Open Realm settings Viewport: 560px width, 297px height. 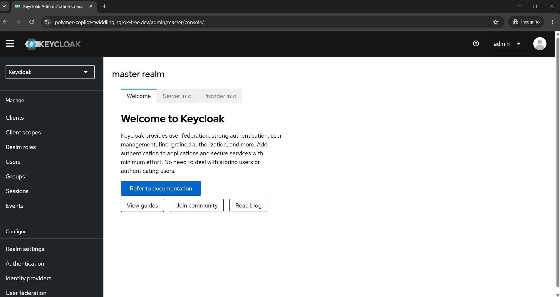[25, 249]
